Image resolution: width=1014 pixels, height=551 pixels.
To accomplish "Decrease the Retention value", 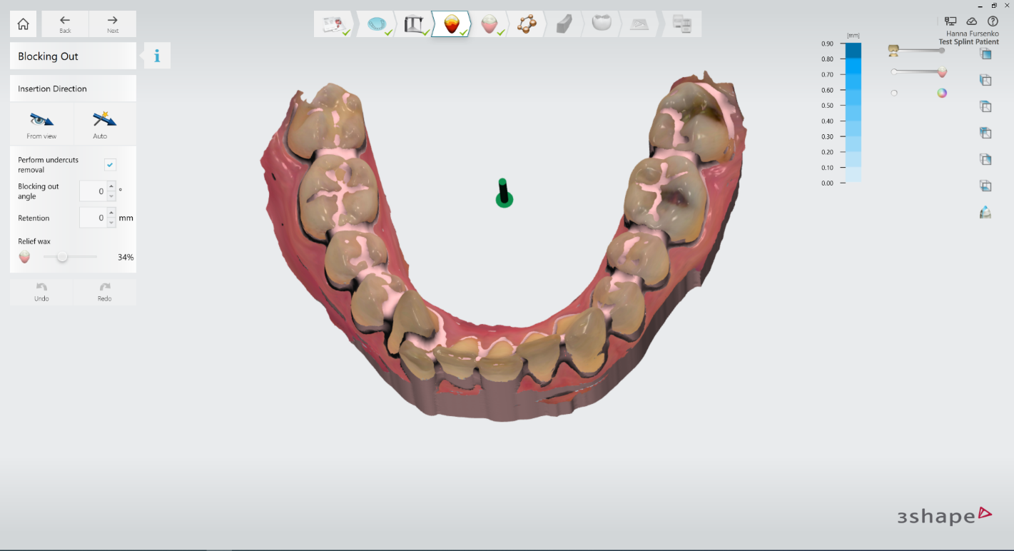I will pos(111,223).
